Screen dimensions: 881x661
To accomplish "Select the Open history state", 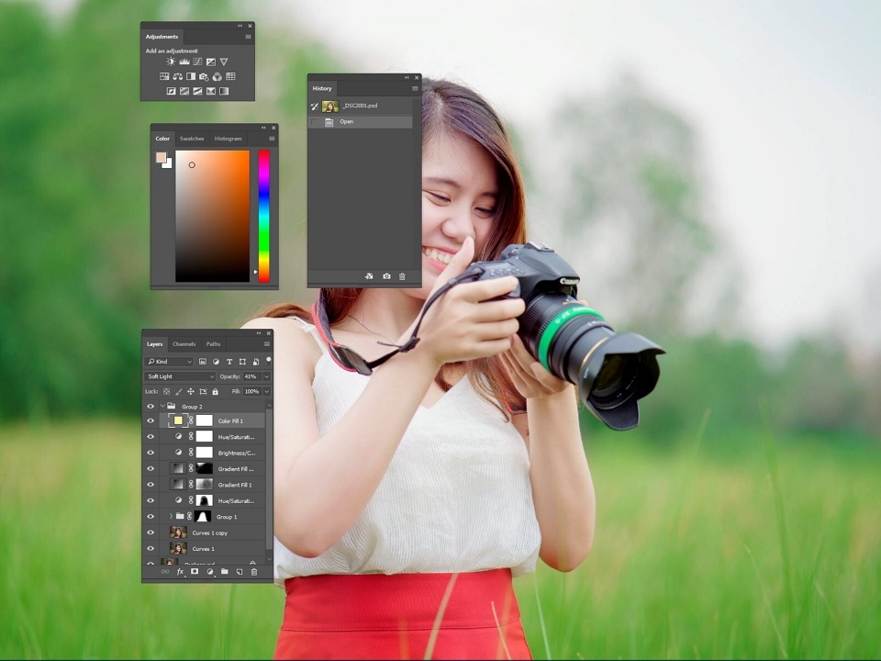I will pyautogui.click(x=361, y=122).
